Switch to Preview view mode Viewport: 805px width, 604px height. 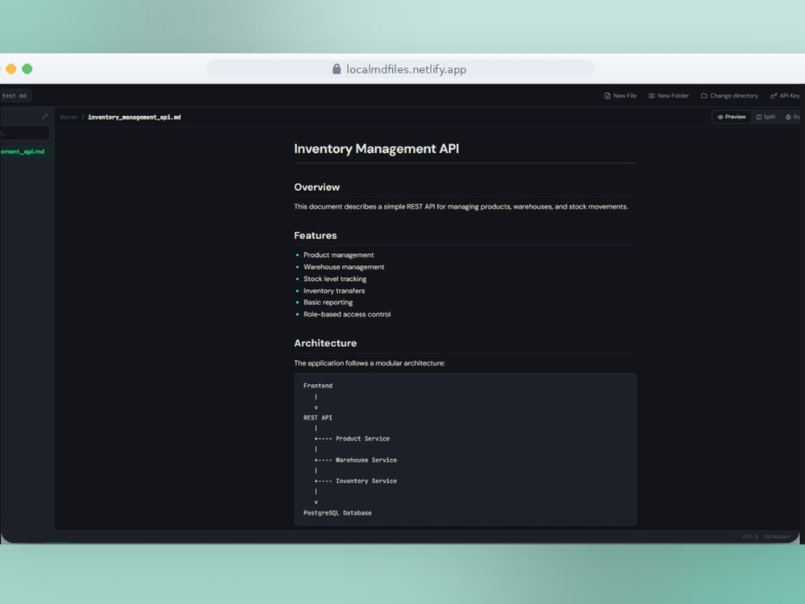(x=732, y=117)
